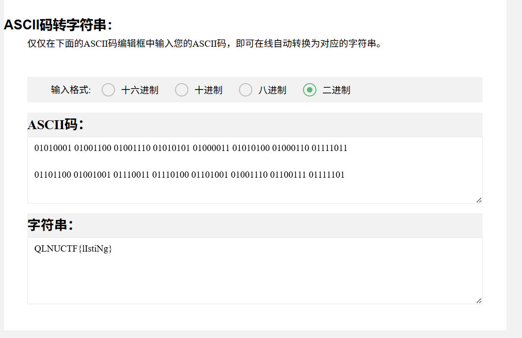Click the QLNUCTF{lIstiNg} result text
522x338 pixels.
[x=73, y=248]
